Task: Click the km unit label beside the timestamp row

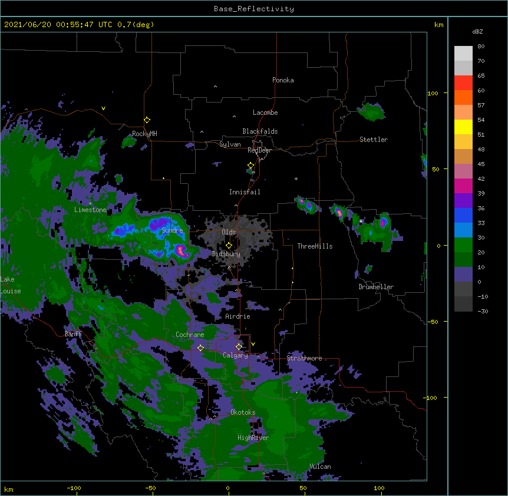Action: pos(438,25)
